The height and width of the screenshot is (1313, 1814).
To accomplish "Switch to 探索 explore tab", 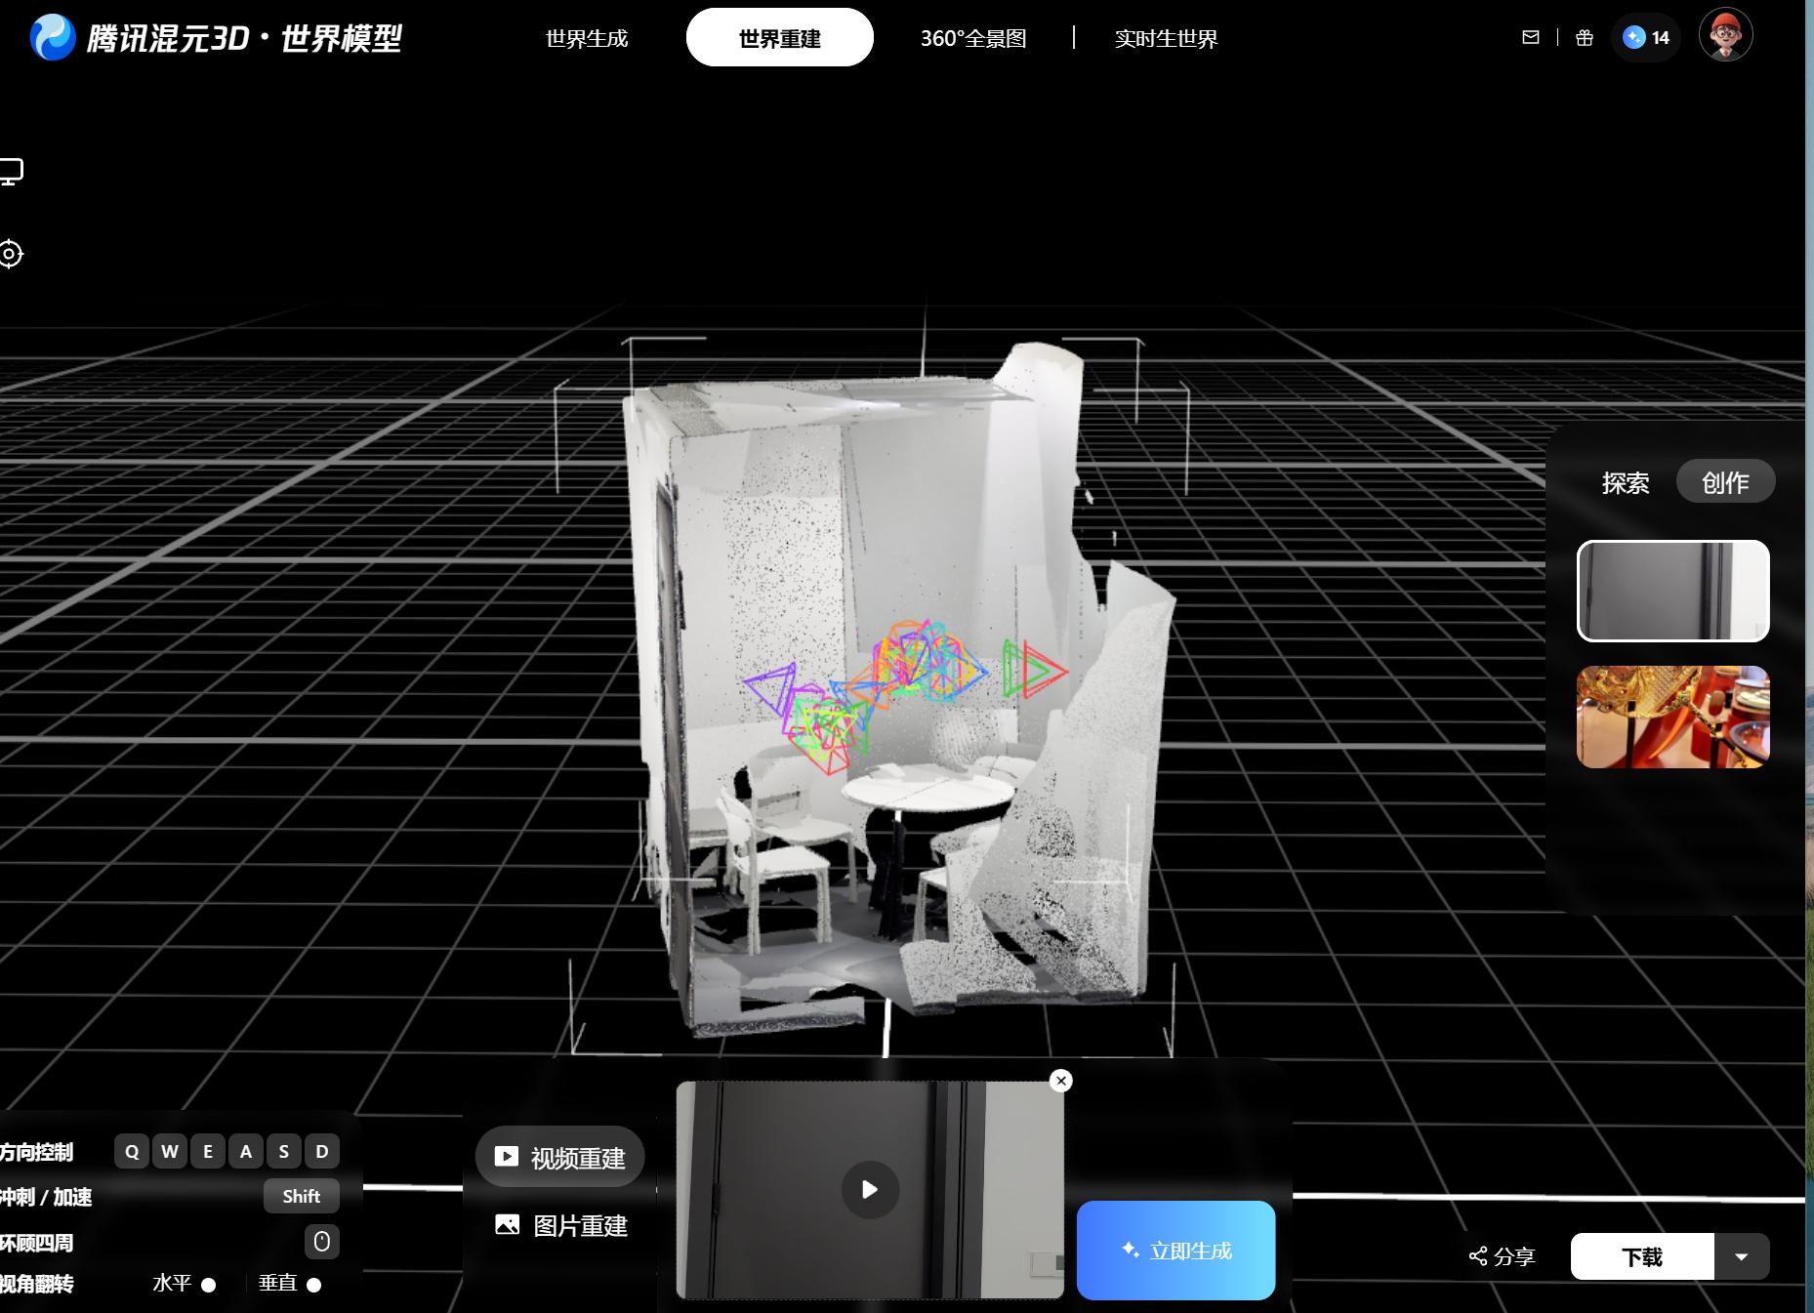I will (1626, 482).
